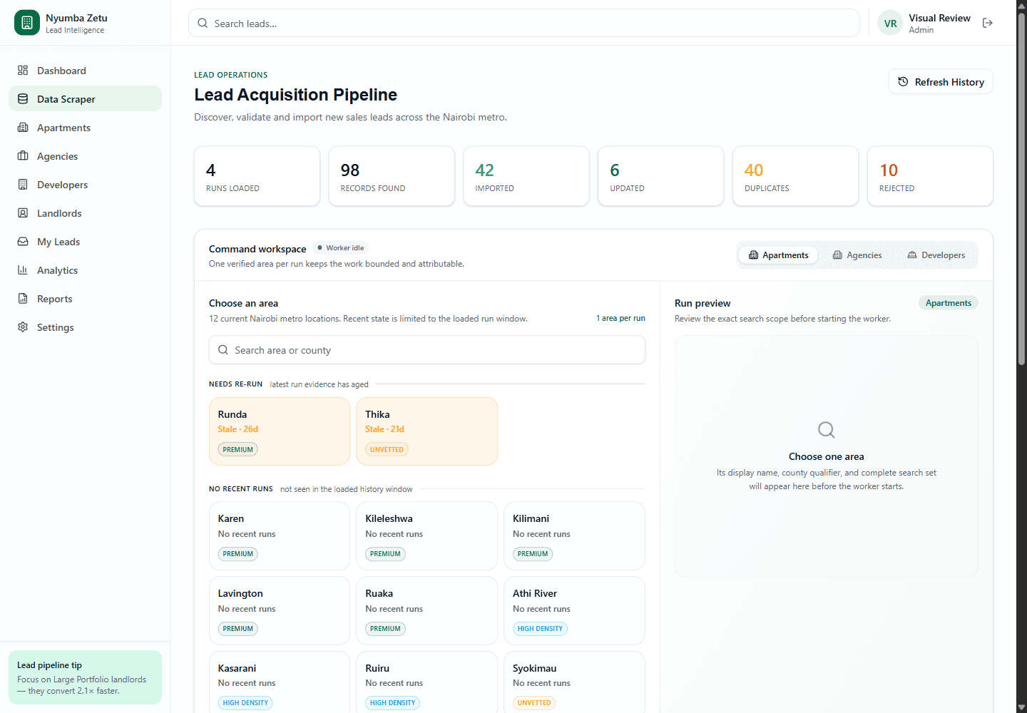Click the logout arrow icon beside Admin
This screenshot has width=1027, height=713.
(988, 23)
